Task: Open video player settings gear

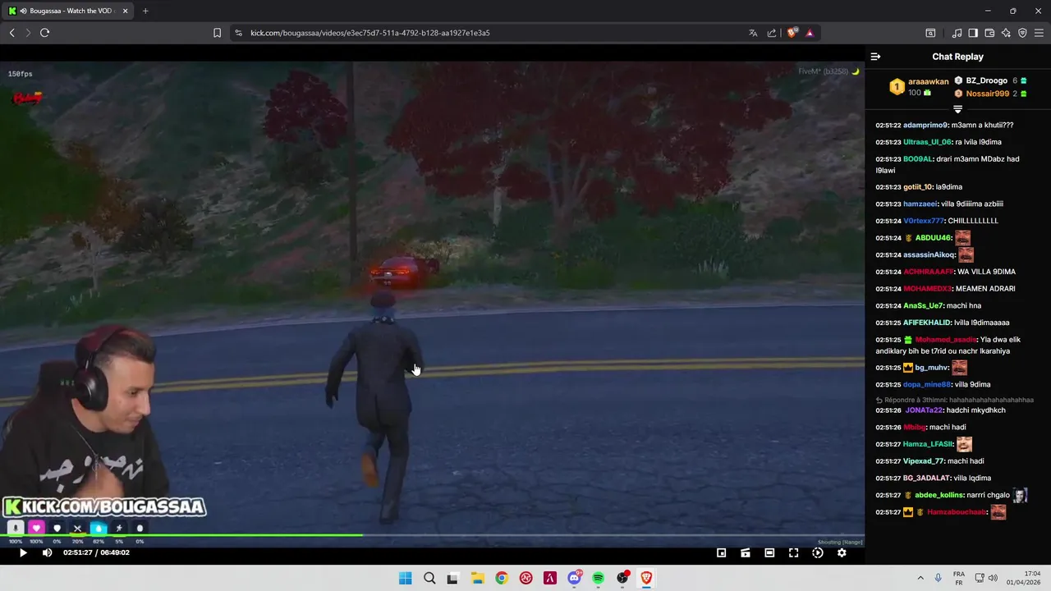Action: [842, 553]
